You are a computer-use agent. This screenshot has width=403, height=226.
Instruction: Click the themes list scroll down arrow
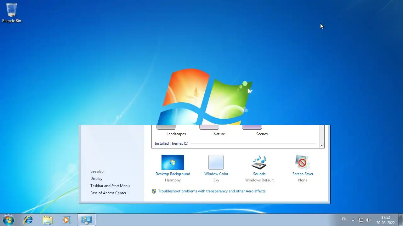click(x=322, y=145)
